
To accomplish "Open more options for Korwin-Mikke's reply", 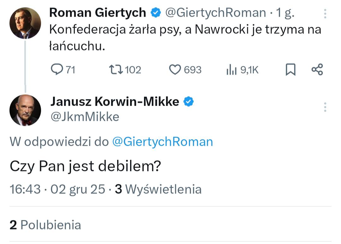I will (x=325, y=107).
